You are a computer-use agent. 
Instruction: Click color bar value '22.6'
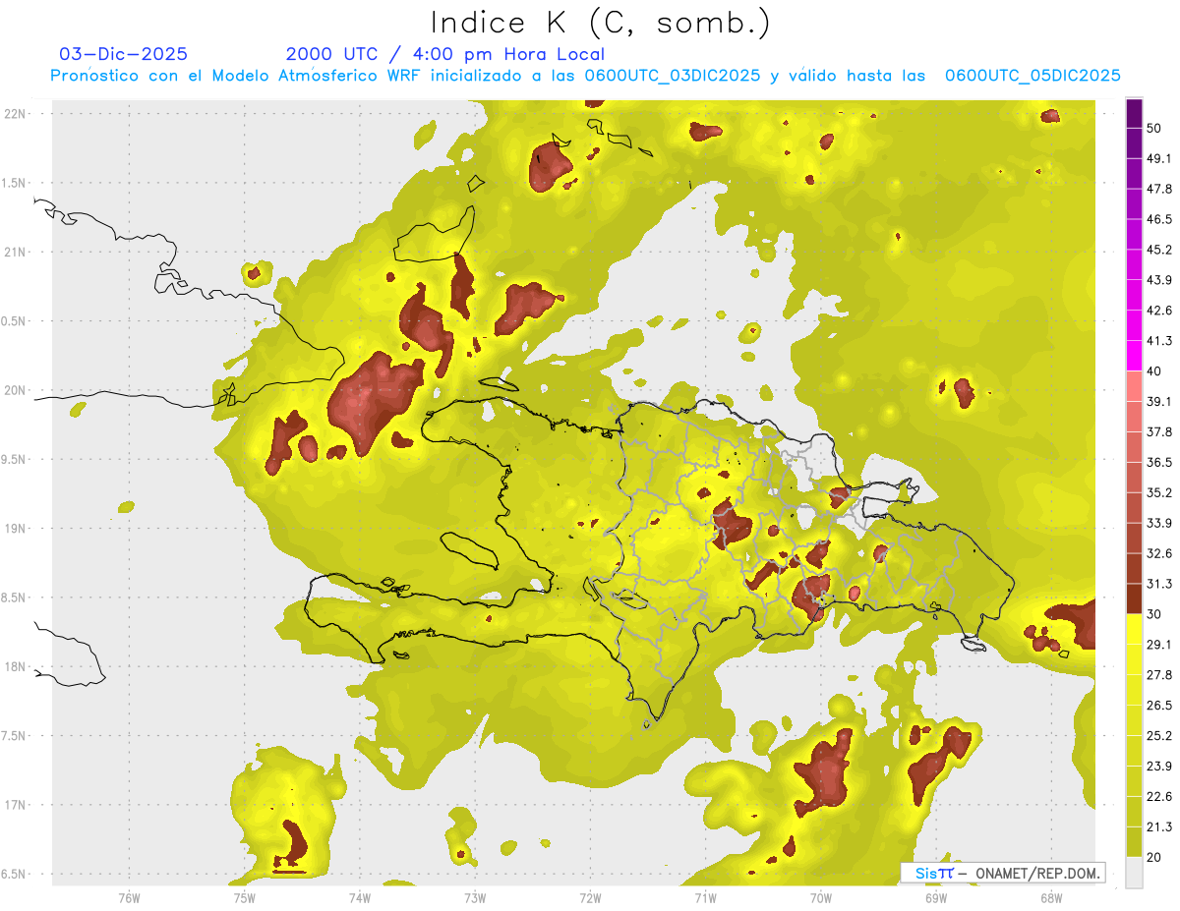tap(1159, 797)
